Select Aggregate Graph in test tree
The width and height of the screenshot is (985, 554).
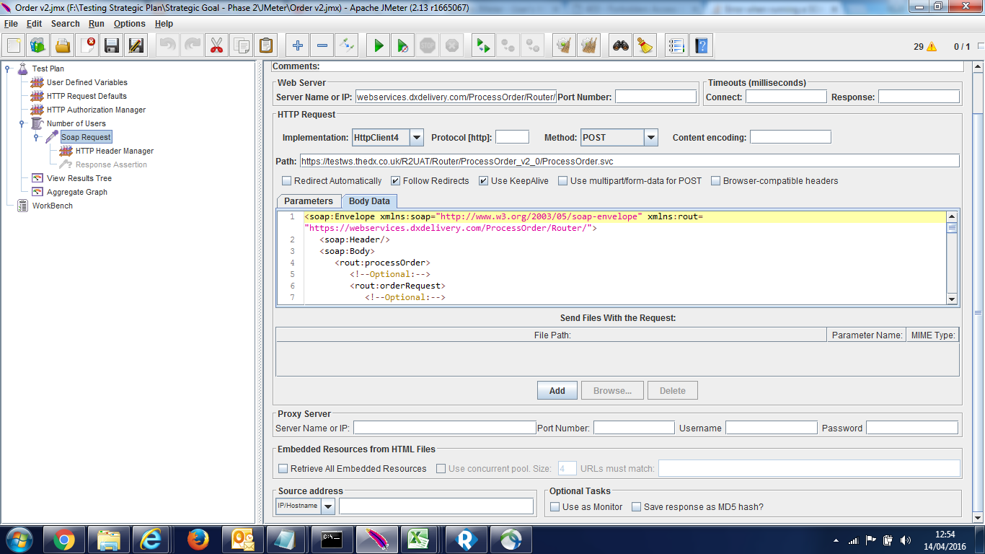(77, 193)
